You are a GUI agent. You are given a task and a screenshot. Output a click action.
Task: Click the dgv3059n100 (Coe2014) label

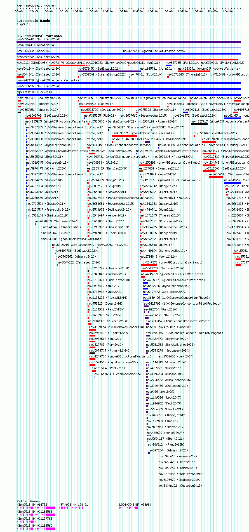click(x=34, y=92)
